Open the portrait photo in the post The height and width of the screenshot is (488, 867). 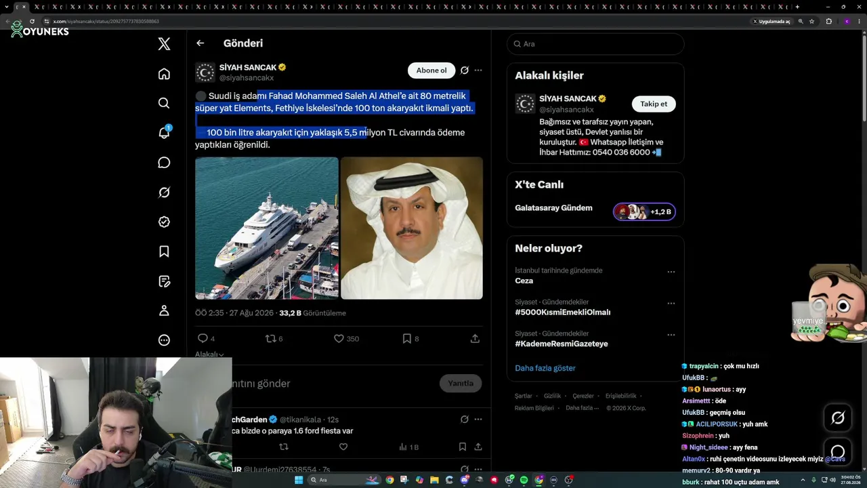(412, 228)
